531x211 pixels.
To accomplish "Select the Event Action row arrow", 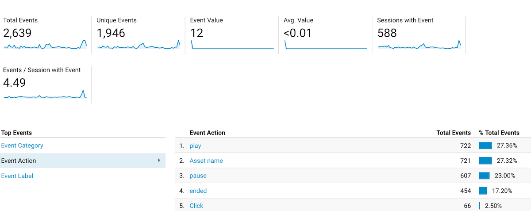I will click(x=159, y=161).
